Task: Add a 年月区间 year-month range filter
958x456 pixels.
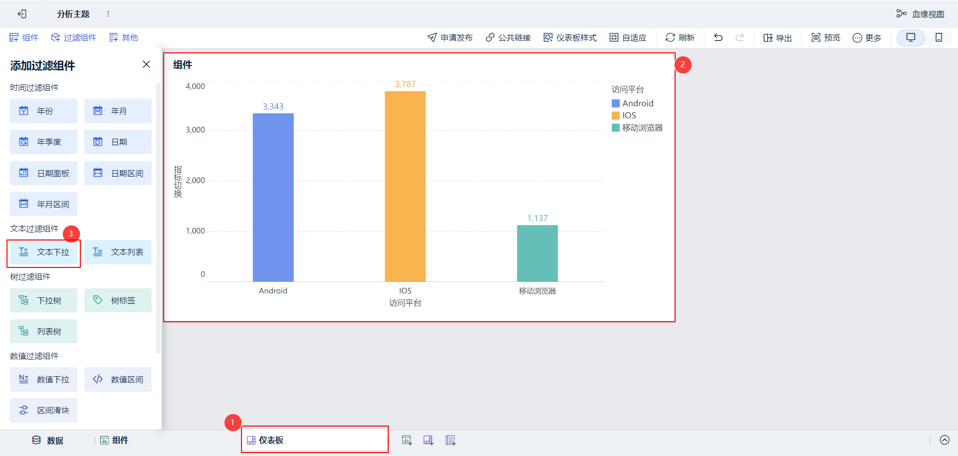Action: [x=43, y=204]
